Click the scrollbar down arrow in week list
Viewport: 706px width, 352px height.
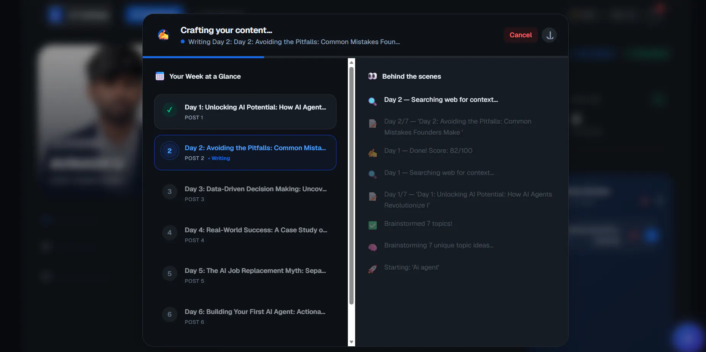pyautogui.click(x=352, y=342)
